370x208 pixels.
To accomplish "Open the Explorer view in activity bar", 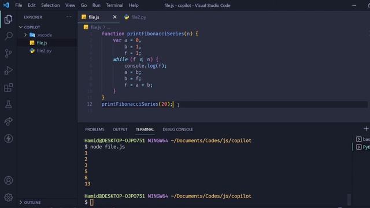I will click(8, 19).
